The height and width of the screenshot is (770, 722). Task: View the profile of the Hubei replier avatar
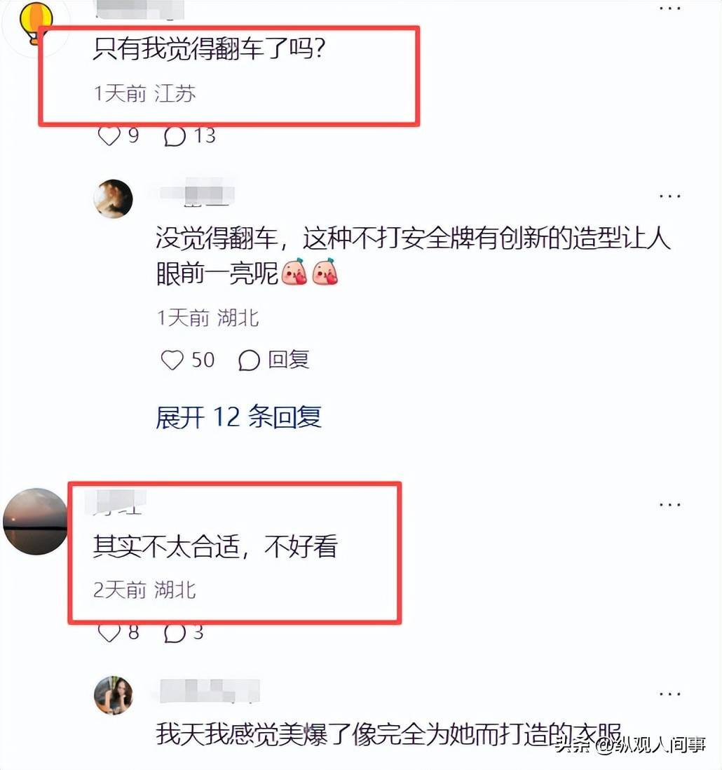(x=114, y=198)
